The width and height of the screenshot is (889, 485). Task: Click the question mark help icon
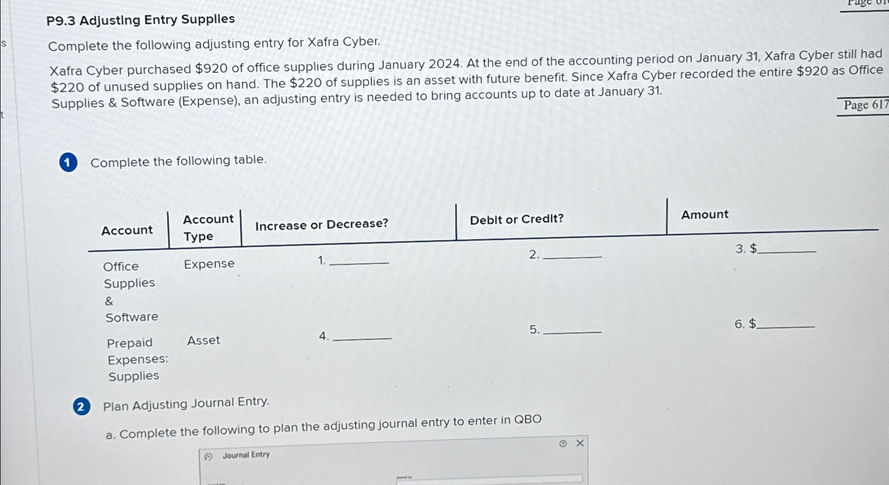561,443
